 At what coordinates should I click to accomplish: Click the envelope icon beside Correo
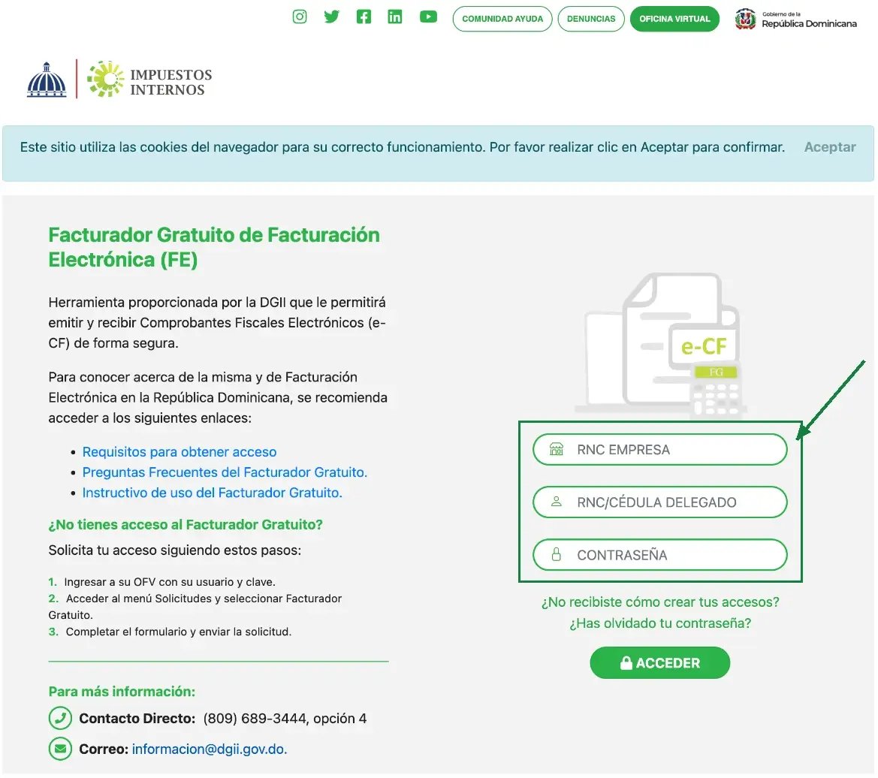(60, 748)
